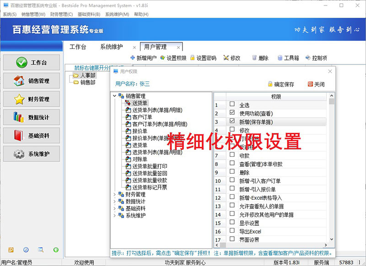Check 允许查看别人的单据 checkbox

[232, 205]
